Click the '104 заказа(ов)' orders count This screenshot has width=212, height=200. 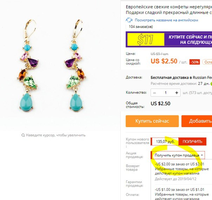pyautogui.click(x=141, y=27)
